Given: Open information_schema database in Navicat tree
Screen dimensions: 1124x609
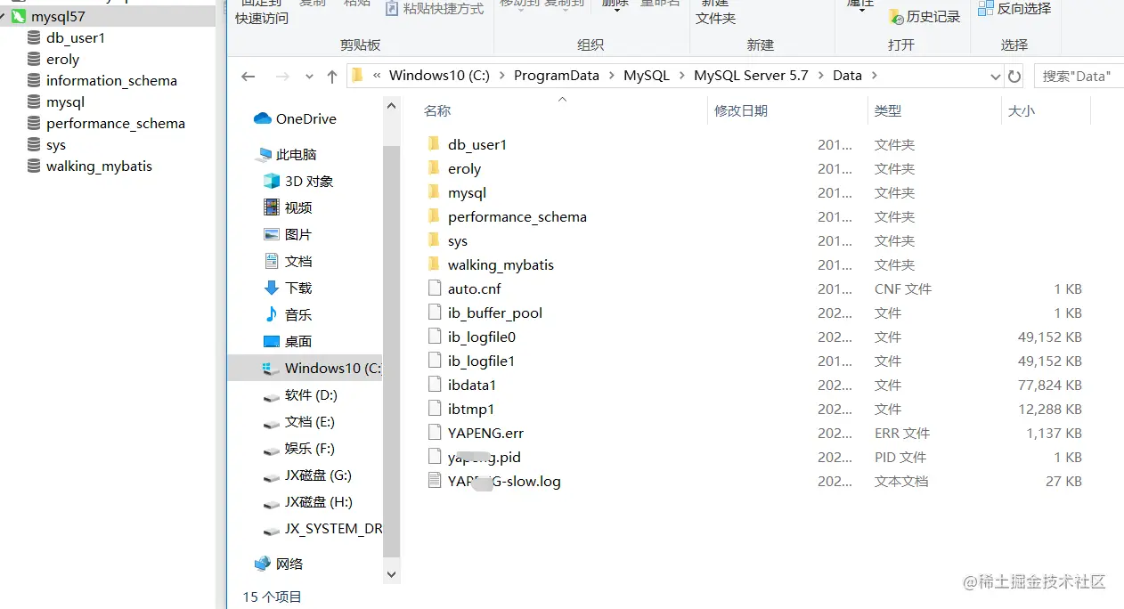Looking at the screenshot, I should [111, 81].
